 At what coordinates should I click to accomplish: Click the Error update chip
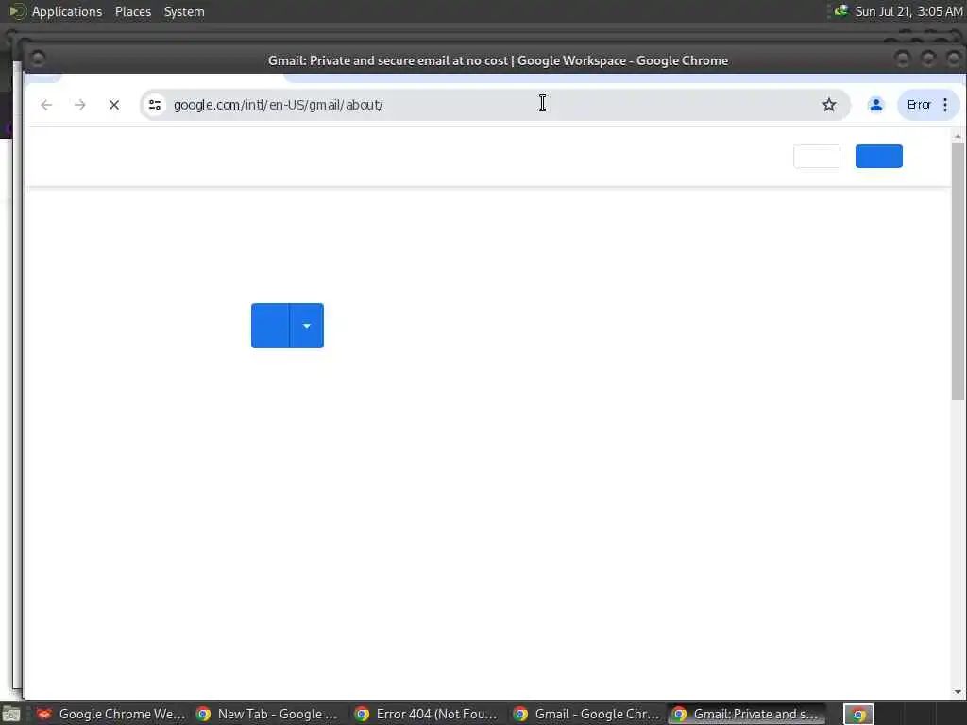point(919,105)
